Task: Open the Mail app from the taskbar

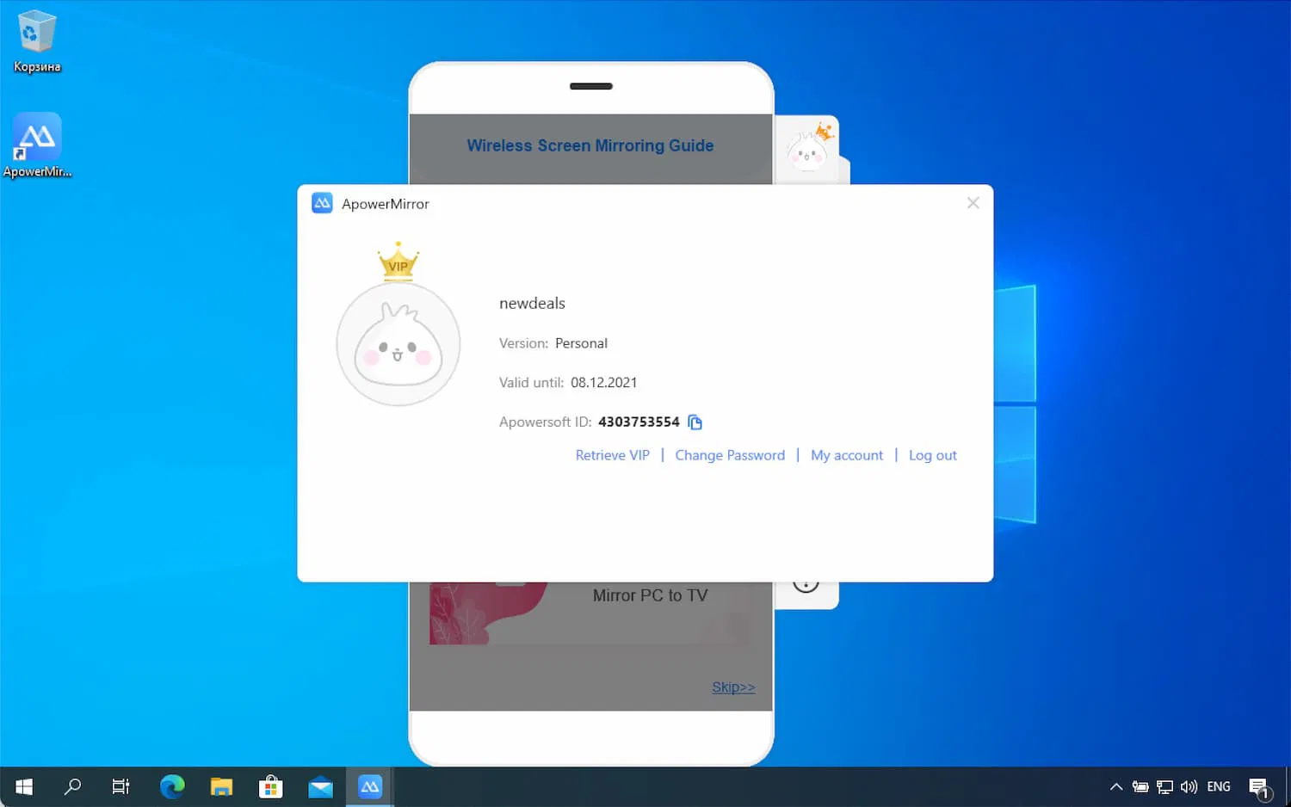Action: point(321,786)
